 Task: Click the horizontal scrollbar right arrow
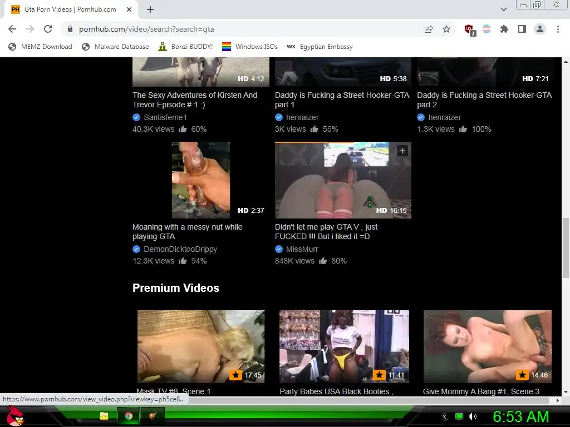click(x=558, y=400)
